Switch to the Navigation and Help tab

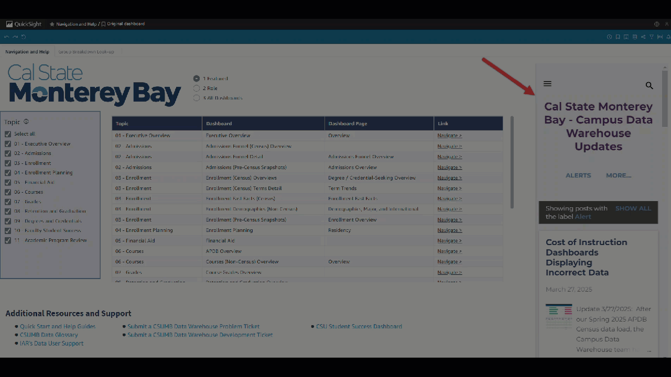tap(27, 52)
